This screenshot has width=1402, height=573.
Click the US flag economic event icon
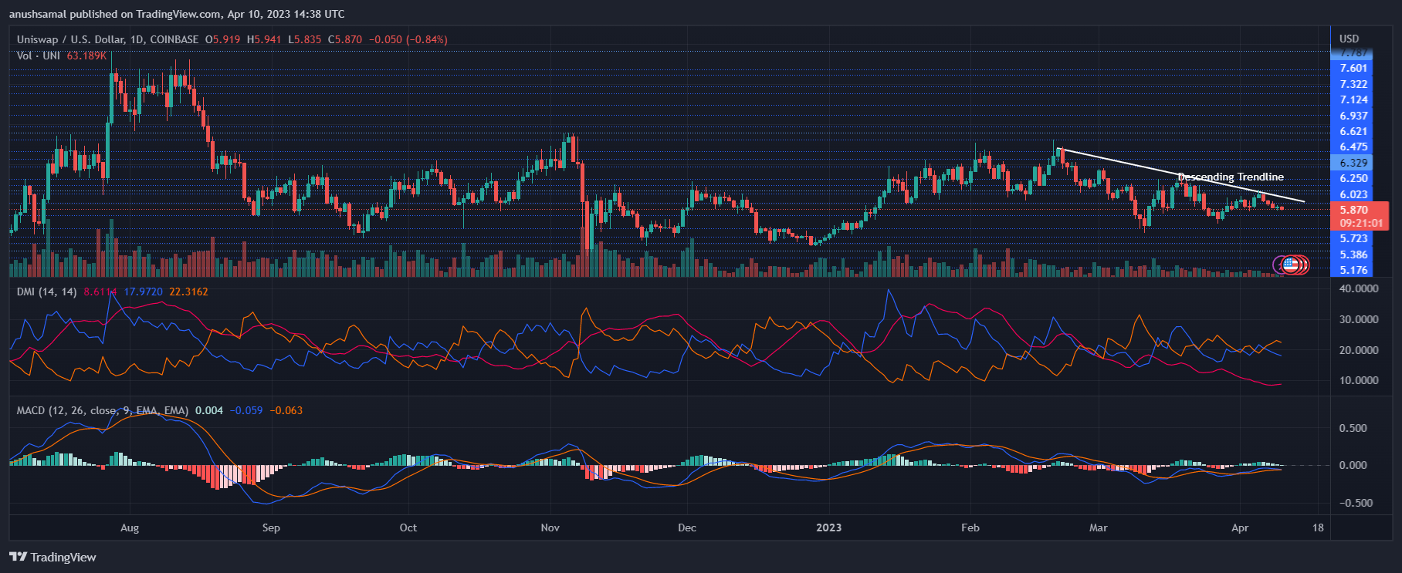pyautogui.click(x=1291, y=265)
